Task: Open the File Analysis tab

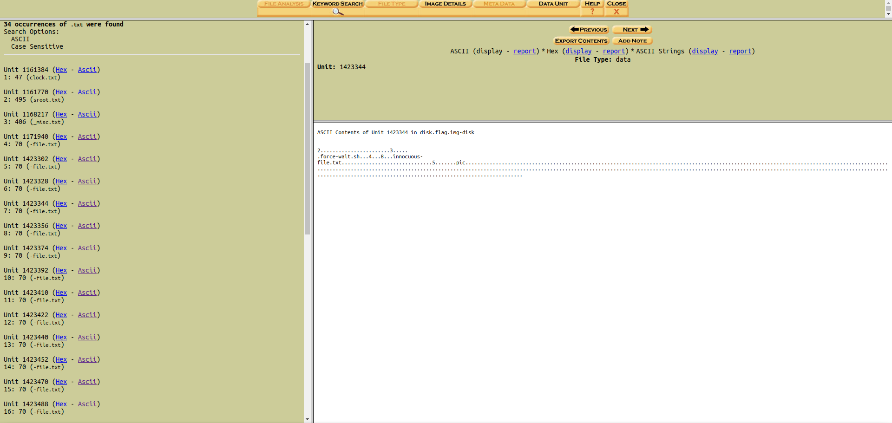Action: point(284,4)
